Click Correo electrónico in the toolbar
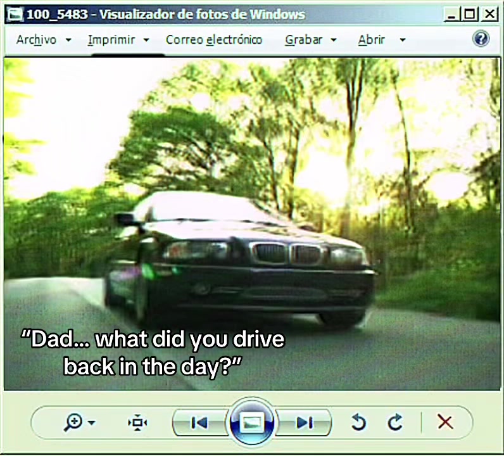 [214, 40]
